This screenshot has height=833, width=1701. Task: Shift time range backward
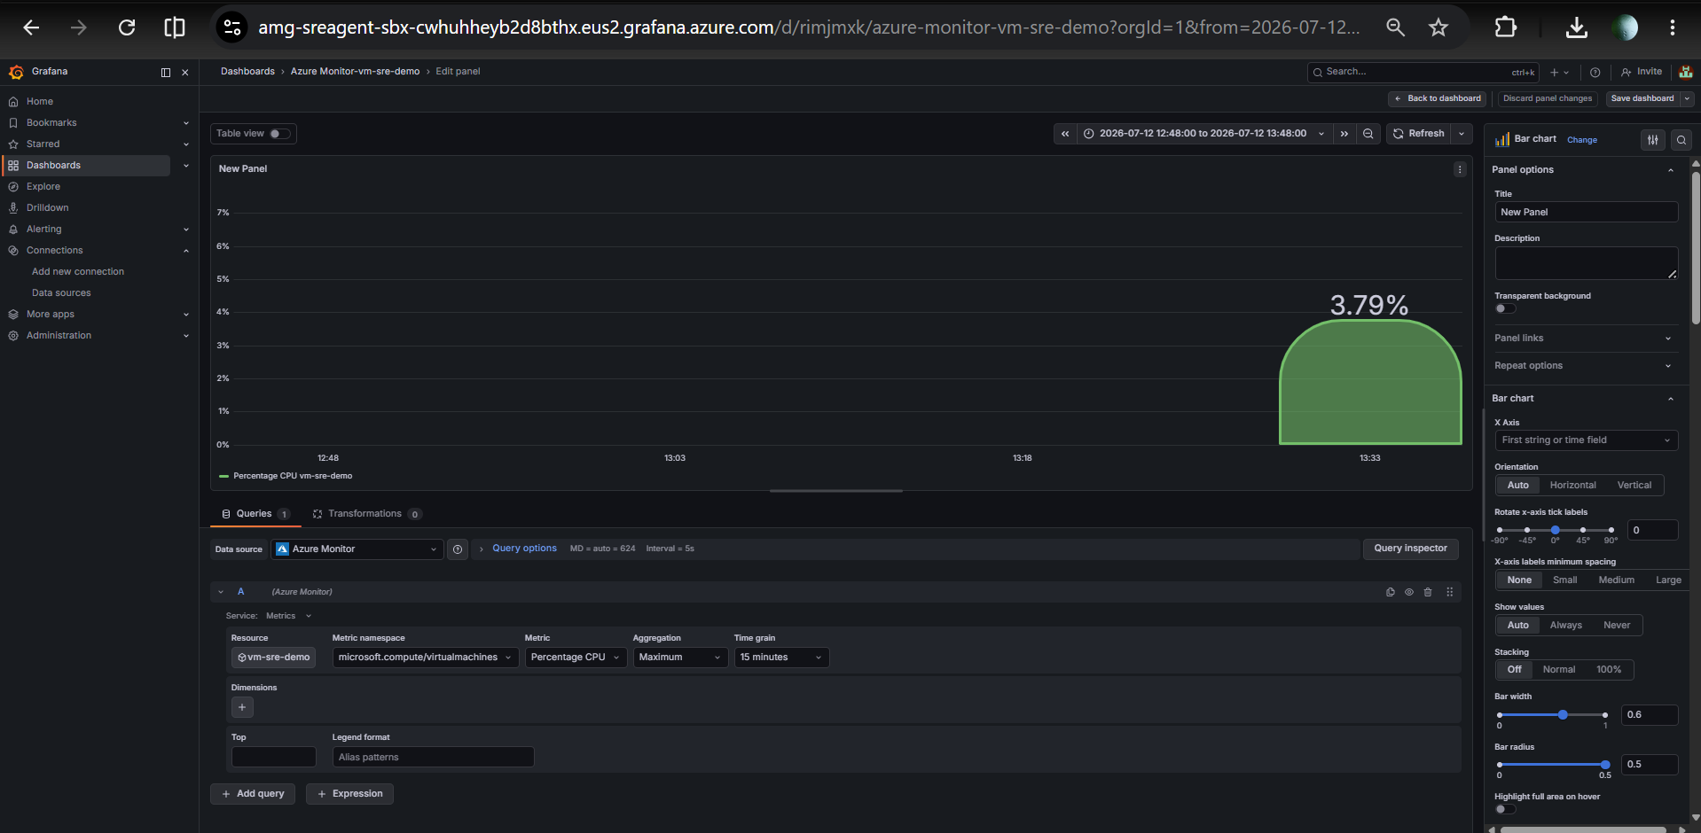click(x=1065, y=134)
